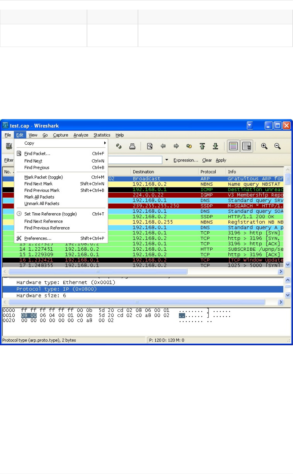Select Find Previous Reference entry

tap(61, 228)
